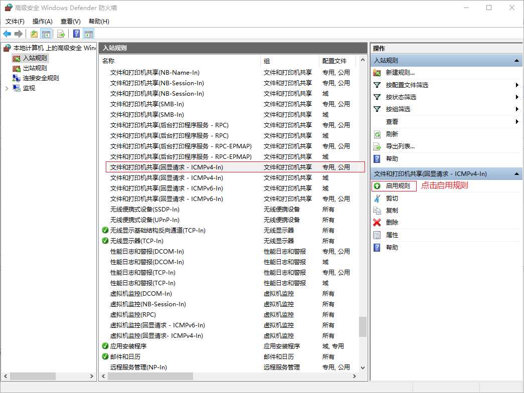The height and width of the screenshot is (393, 524).
Task: Select rule 虚拟机监控(DCOM-In)
Action: click(141, 293)
